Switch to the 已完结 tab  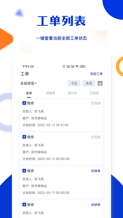(x=94, y=93)
